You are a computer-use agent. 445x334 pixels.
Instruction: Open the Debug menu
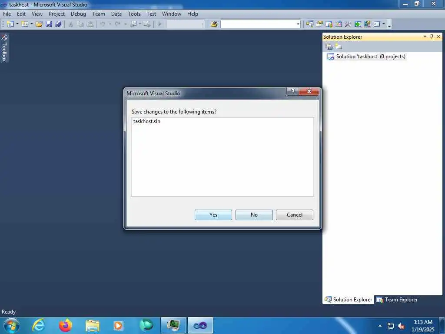tap(78, 14)
